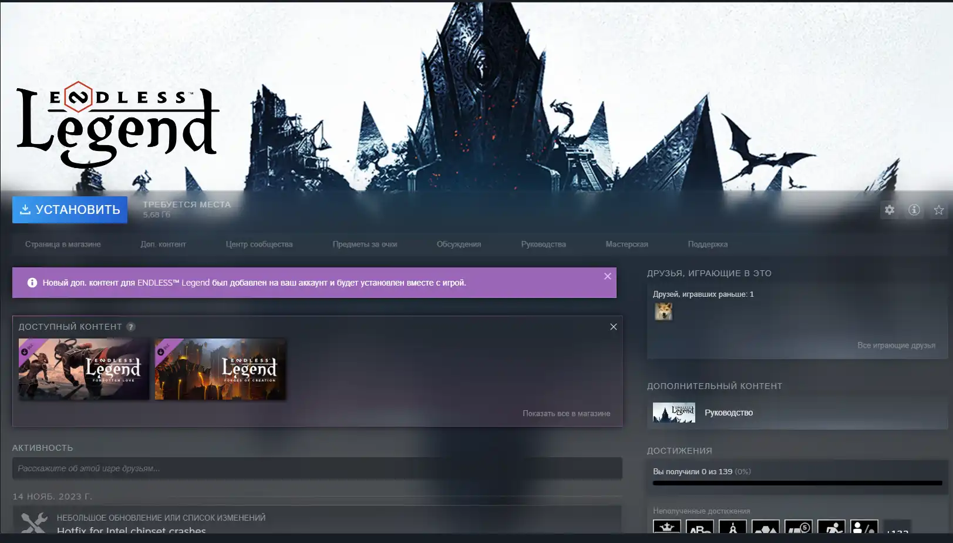Click the blue Установить install button
Screen dimensions: 953x543
70,210
